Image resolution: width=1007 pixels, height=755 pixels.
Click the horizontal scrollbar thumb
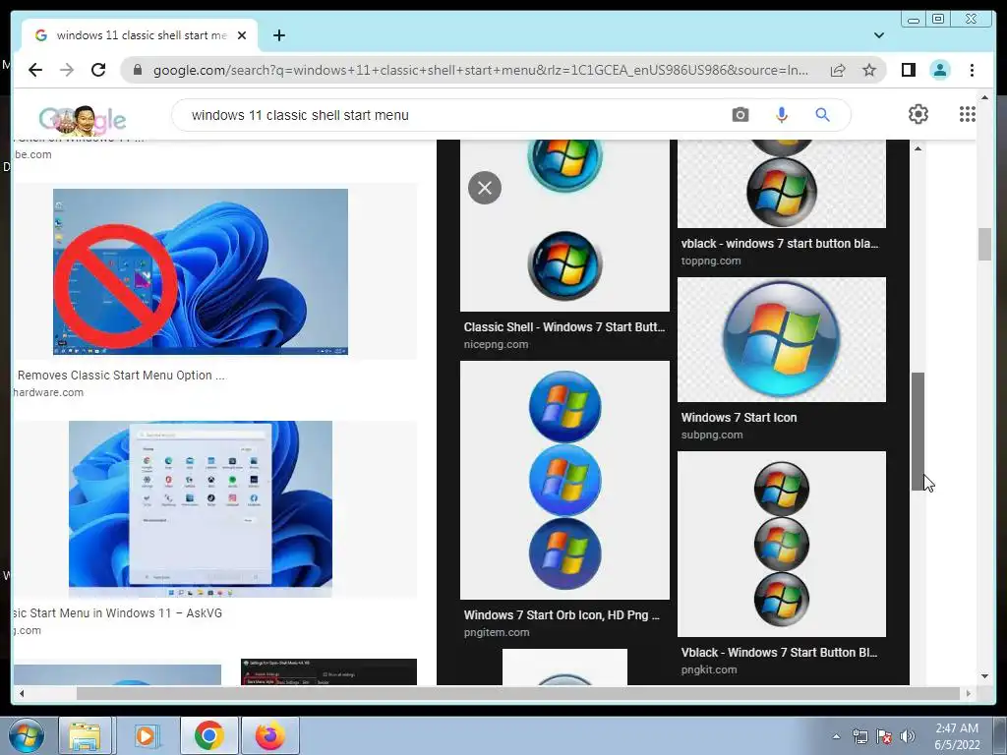(x=518, y=693)
